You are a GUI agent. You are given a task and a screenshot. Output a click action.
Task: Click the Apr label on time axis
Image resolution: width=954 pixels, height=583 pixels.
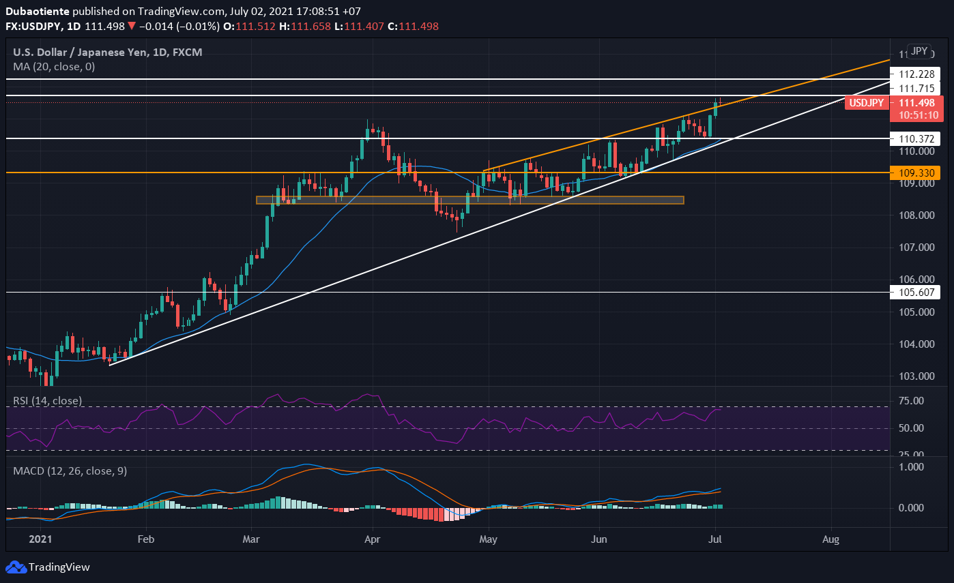[x=372, y=538]
